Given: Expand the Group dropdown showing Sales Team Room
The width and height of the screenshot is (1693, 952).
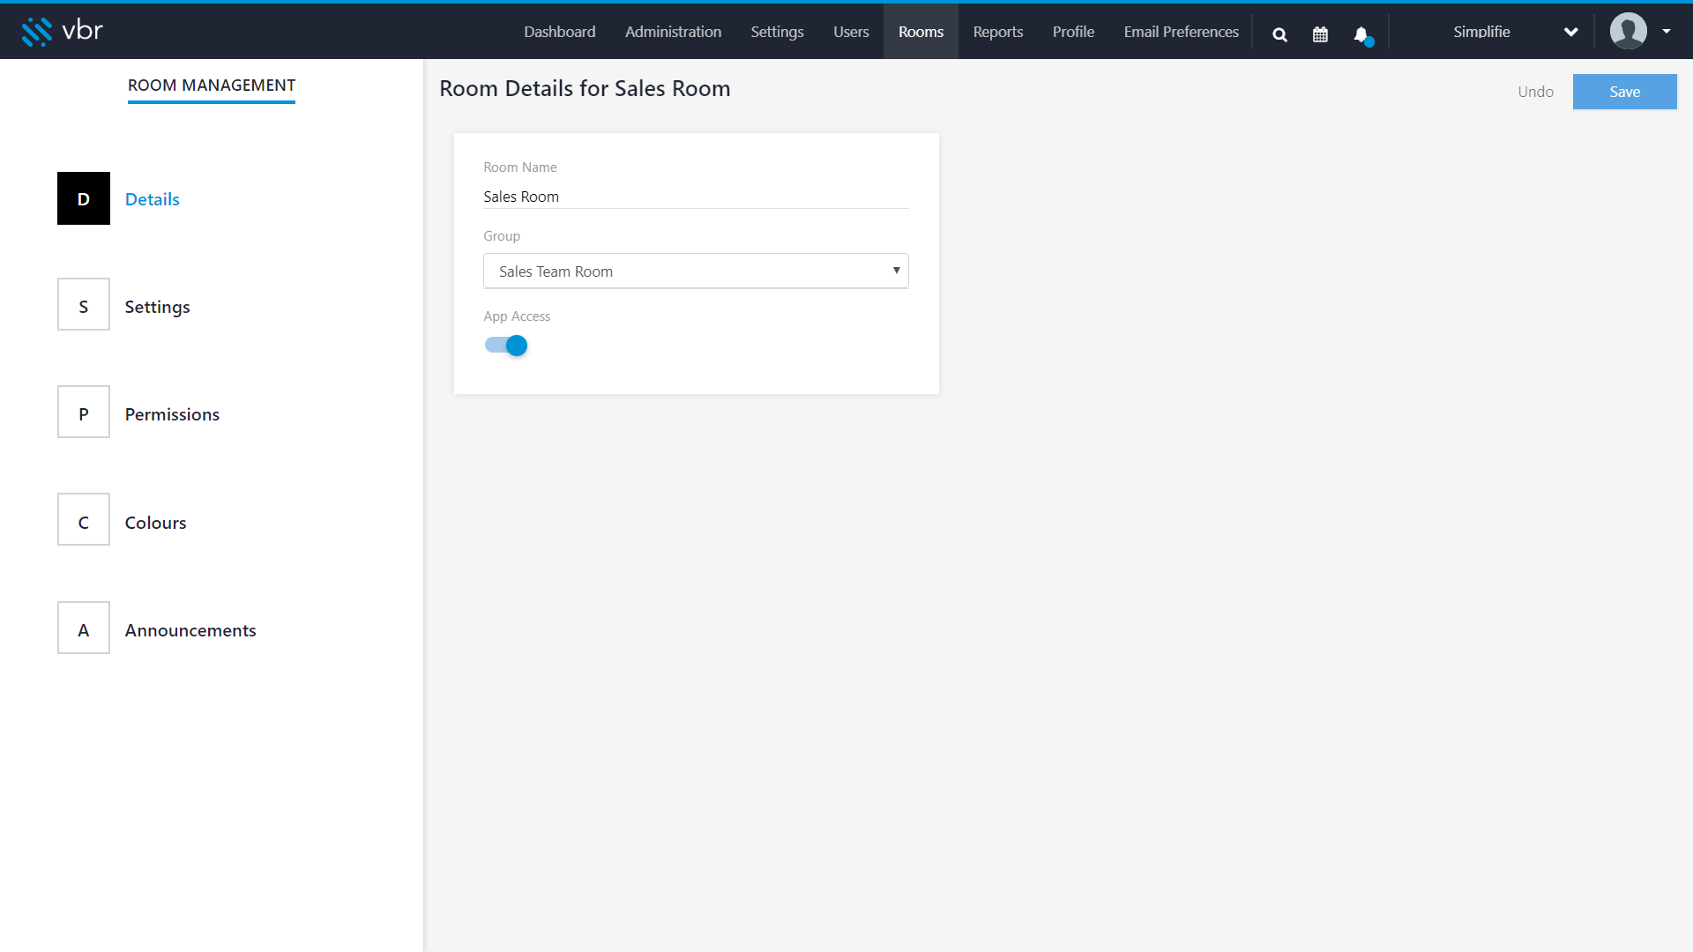Looking at the screenshot, I should click(x=696, y=271).
